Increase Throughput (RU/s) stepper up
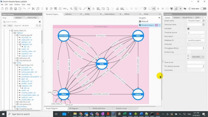208x117 pixels. (203, 47)
